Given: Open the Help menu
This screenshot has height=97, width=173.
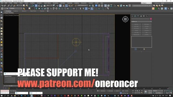Looking at the screenshot, I should 102,3.
